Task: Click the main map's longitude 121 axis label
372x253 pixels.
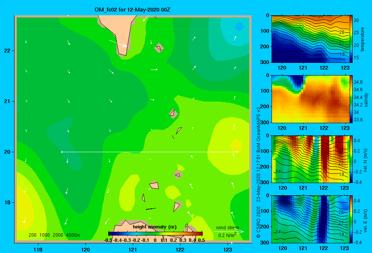Action: pos(133,249)
